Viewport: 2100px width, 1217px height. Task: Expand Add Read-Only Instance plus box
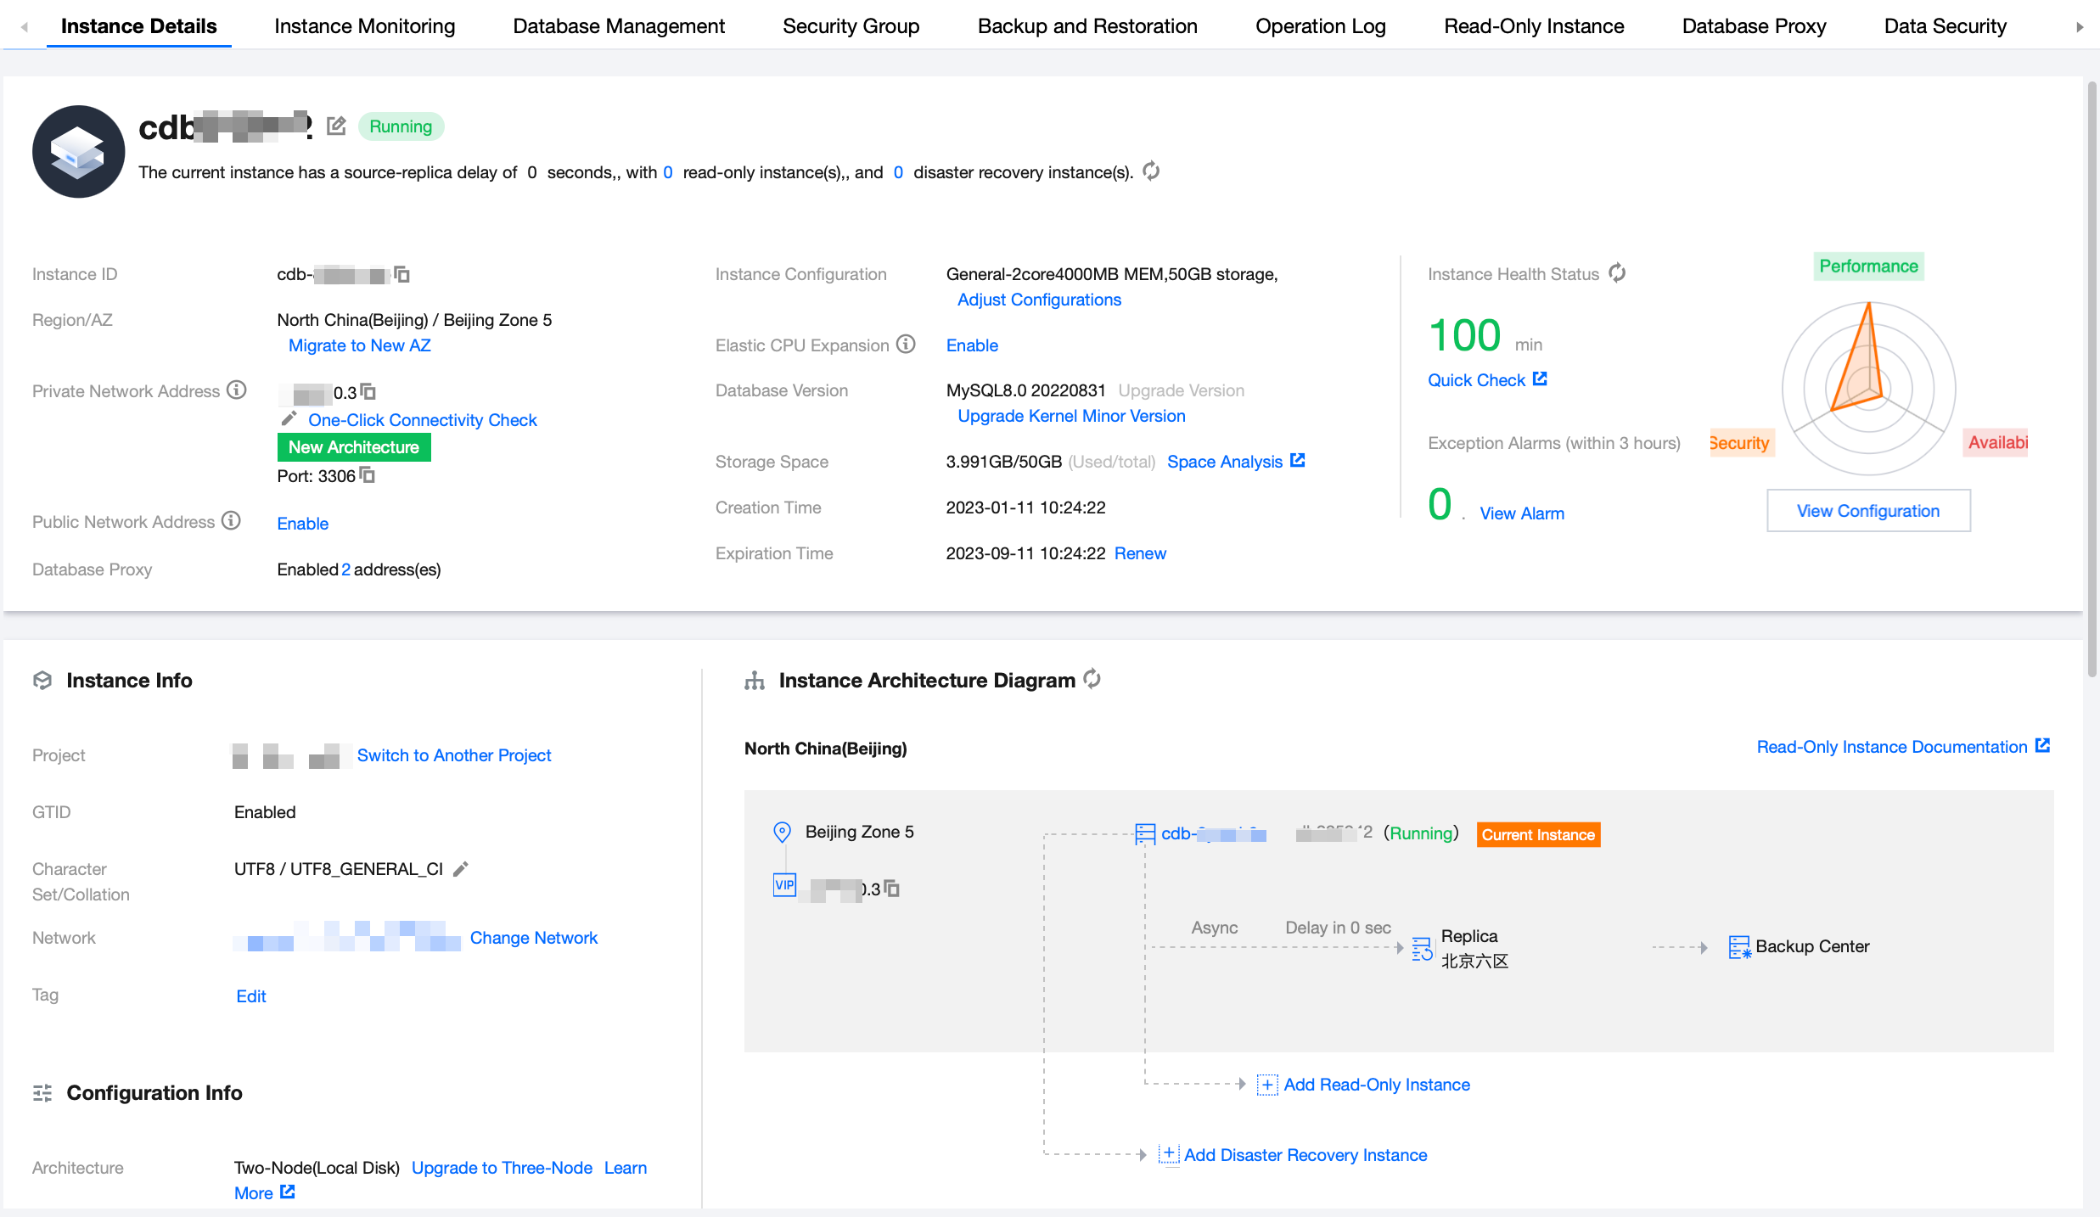tap(1266, 1085)
